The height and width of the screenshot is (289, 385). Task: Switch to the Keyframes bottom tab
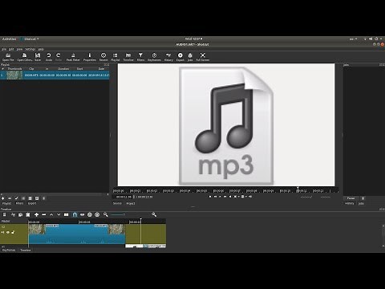pyautogui.click(x=9, y=250)
